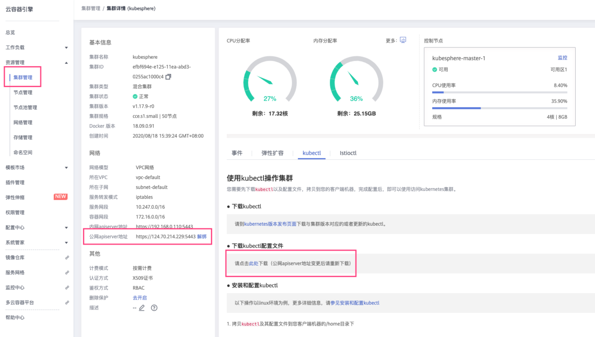Click the green 可用 status icon
The width and height of the screenshot is (595, 337).
coord(435,69)
